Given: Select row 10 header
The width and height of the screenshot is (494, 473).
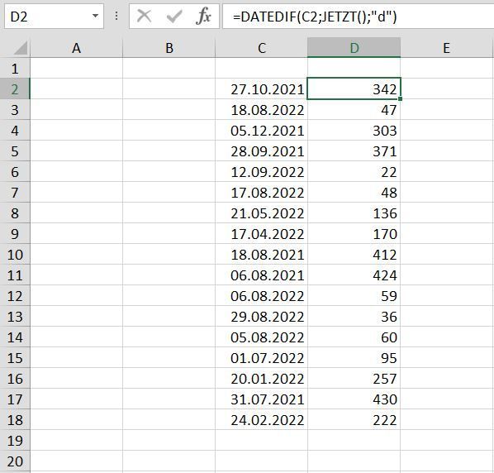Looking at the screenshot, I should click(x=15, y=255).
